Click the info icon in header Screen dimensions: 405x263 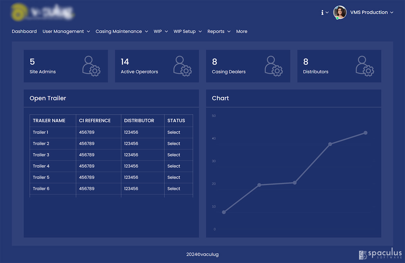tap(323, 12)
